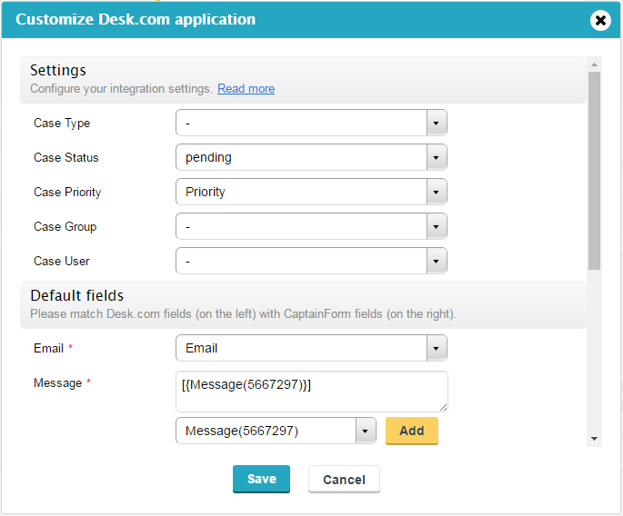
Task: Open the Case Group dropdown
Action: [311, 226]
